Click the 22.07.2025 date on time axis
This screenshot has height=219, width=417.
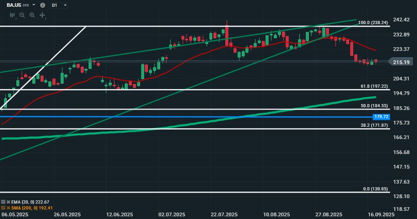(224, 214)
